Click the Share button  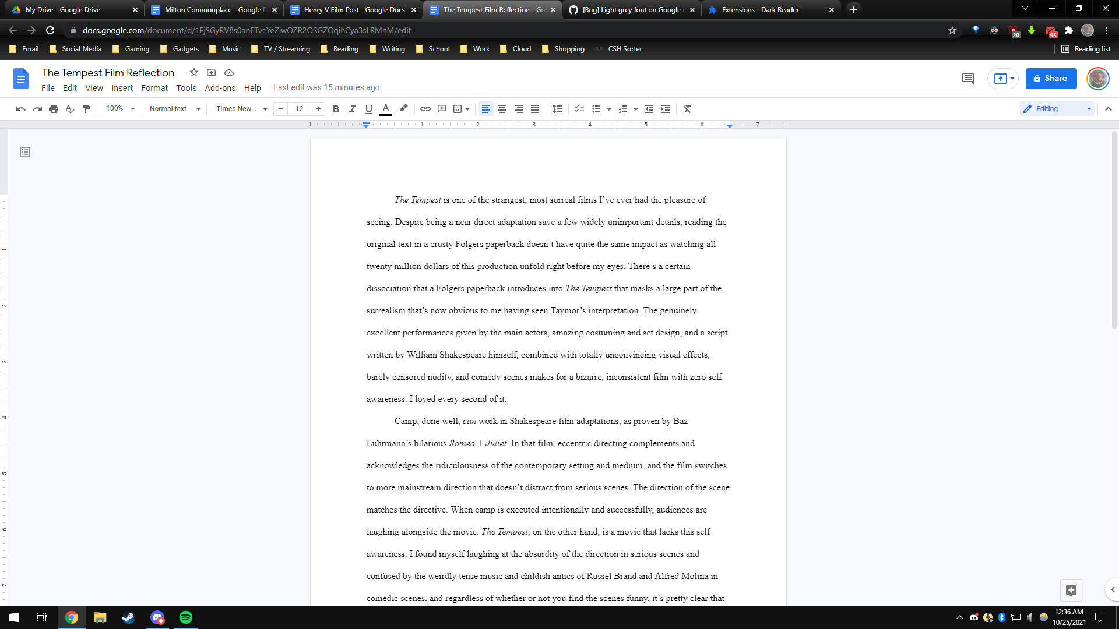pos(1051,78)
